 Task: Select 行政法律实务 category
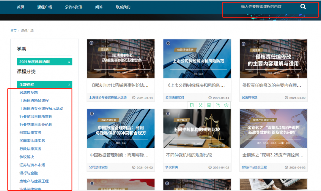pyautogui.click(x=30, y=149)
